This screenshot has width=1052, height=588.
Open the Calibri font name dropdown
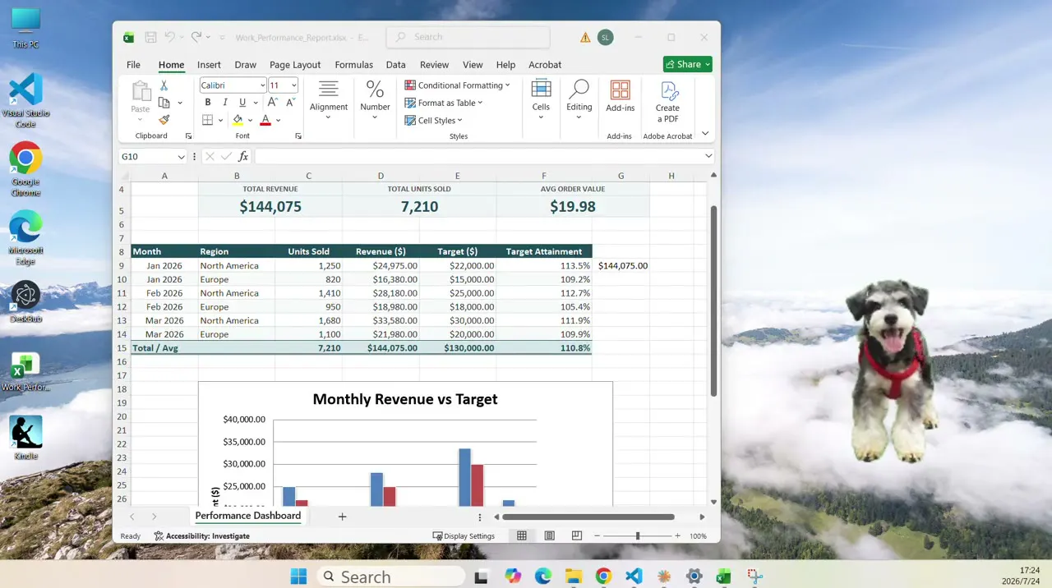click(x=263, y=85)
